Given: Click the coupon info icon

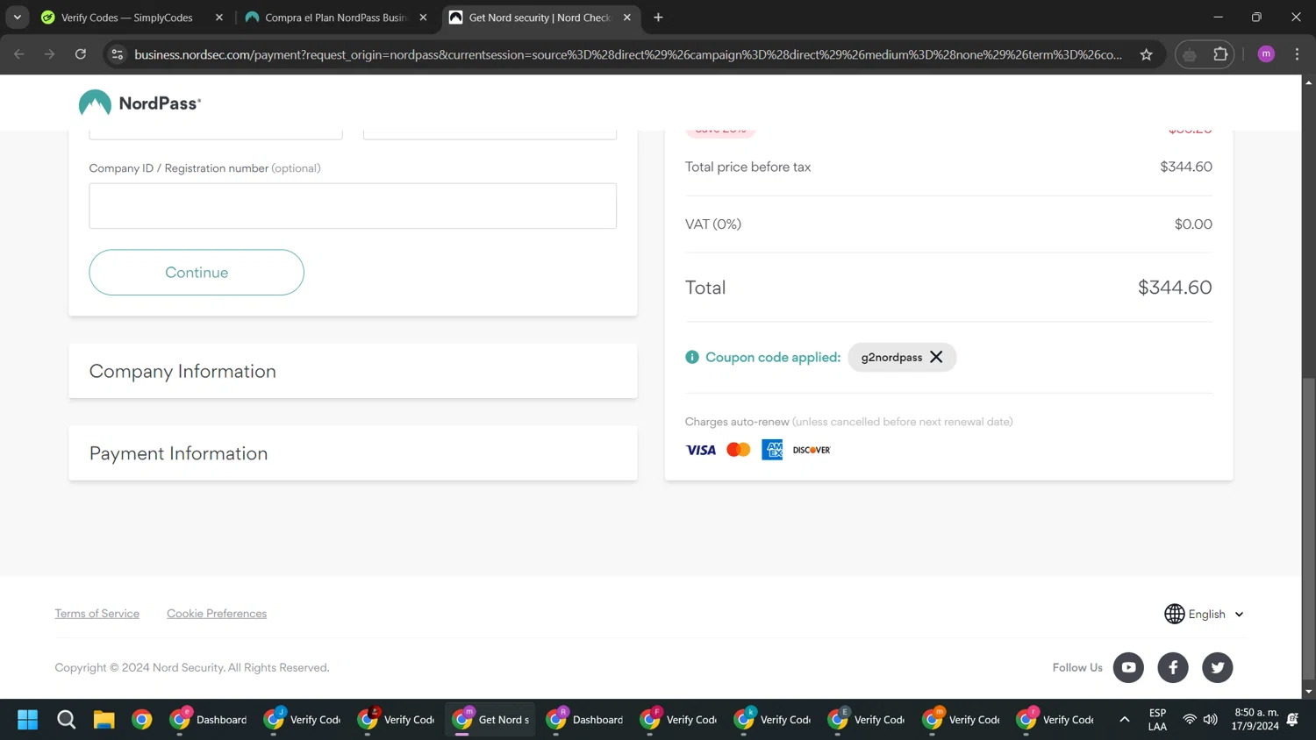Looking at the screenshot, I should coord(692,357).
